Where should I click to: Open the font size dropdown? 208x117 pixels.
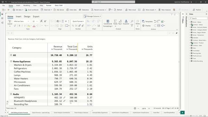click(35, 21)
